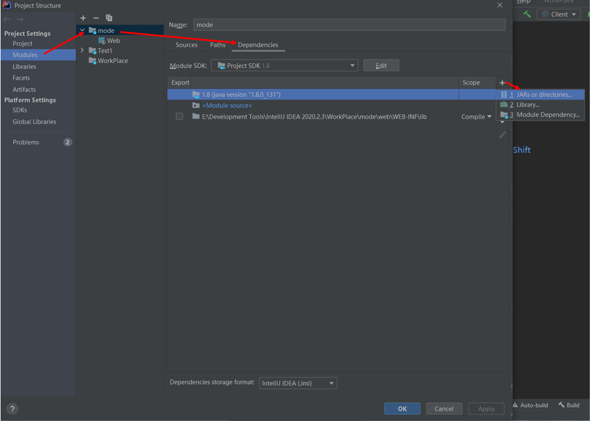Choose Library from the popup menu
This screenshot has height=421, width=591.
click(x=540, y=105)
